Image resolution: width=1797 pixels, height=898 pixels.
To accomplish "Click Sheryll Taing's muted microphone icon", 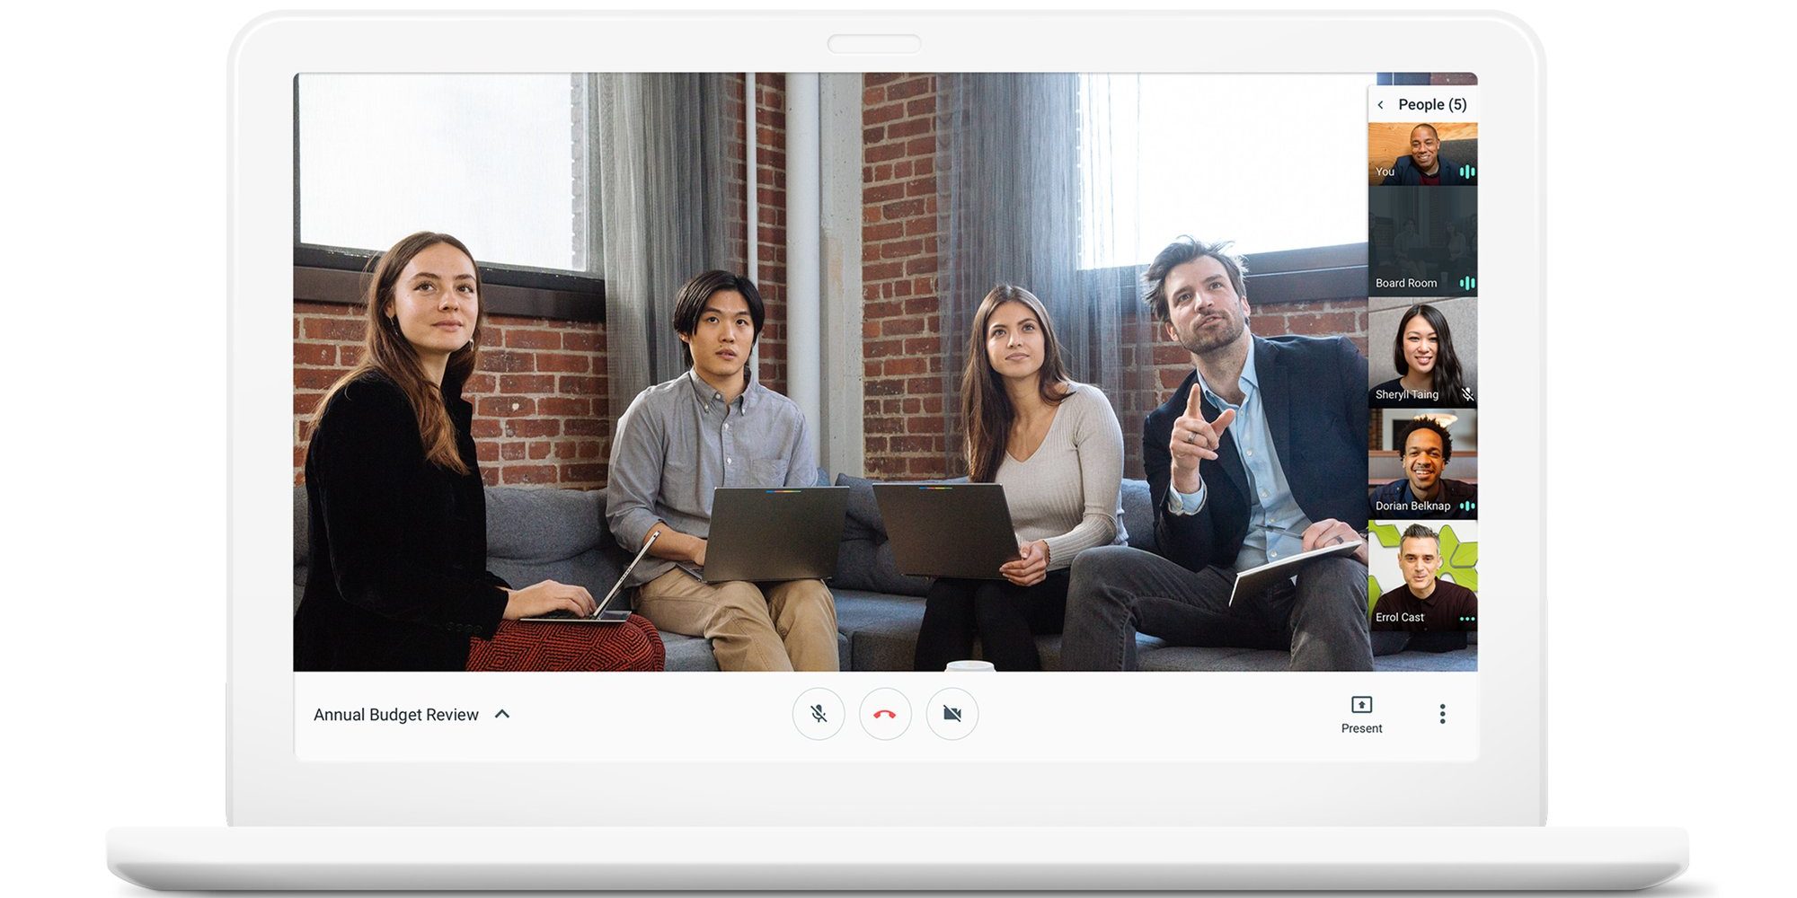I will point(1467,394).
